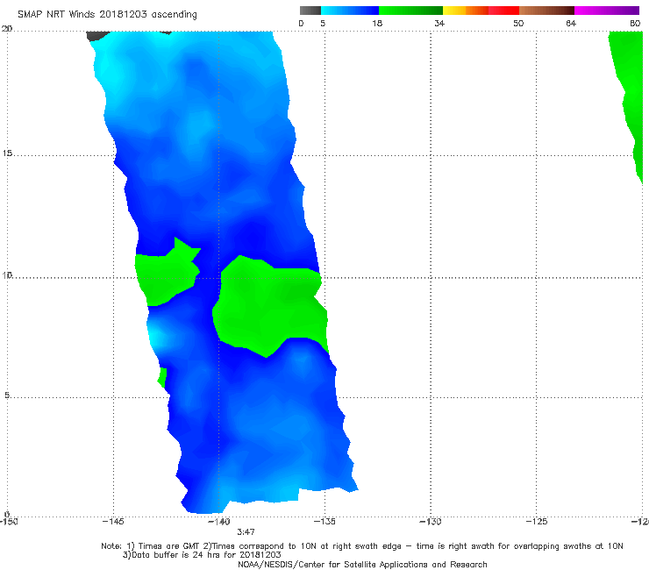Click the latitude label '20'
Image resolution: width=649 pixels, height=570 pixels.
click(7, 29)
